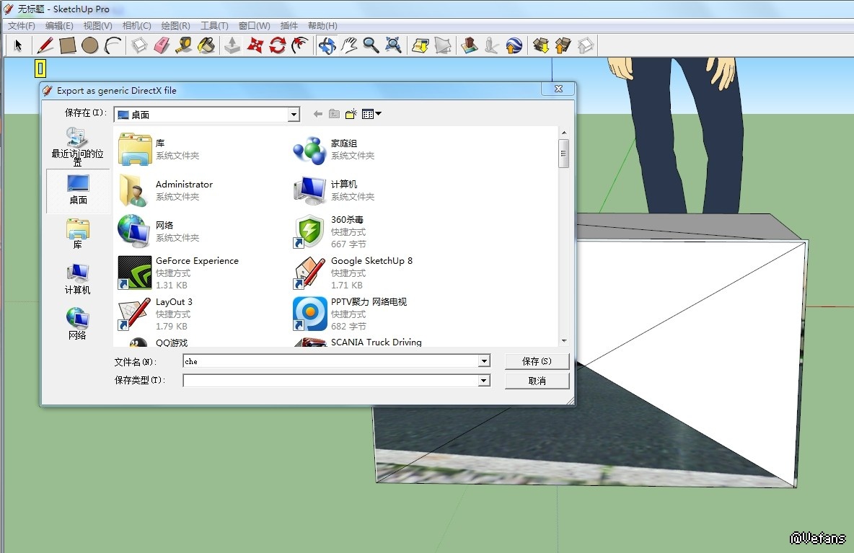The image size is (854, 553).
Task: Open the 相机(C) menu
Action: pos(136,26)
